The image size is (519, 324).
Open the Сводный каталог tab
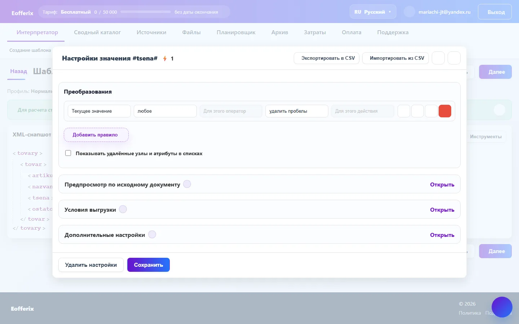pyautogui.click(x=97, y=32)
